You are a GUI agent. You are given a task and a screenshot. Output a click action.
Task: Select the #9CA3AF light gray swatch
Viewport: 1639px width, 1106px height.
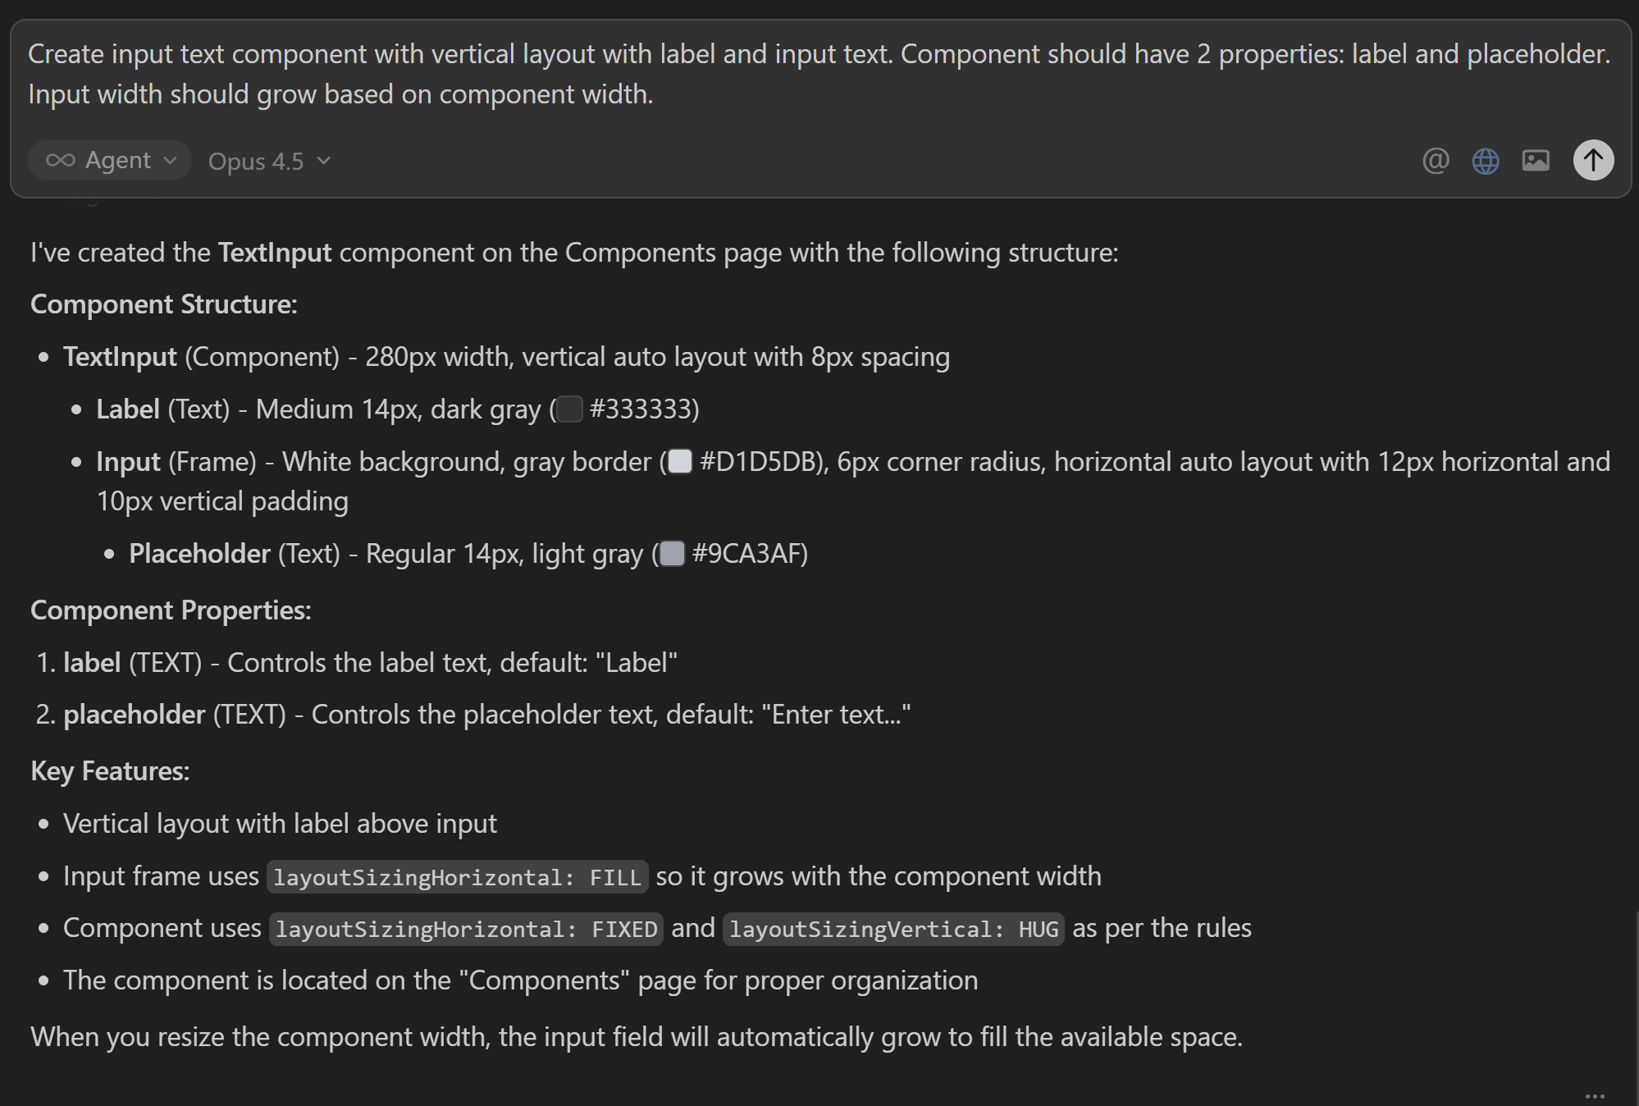(x=672, y=554)
